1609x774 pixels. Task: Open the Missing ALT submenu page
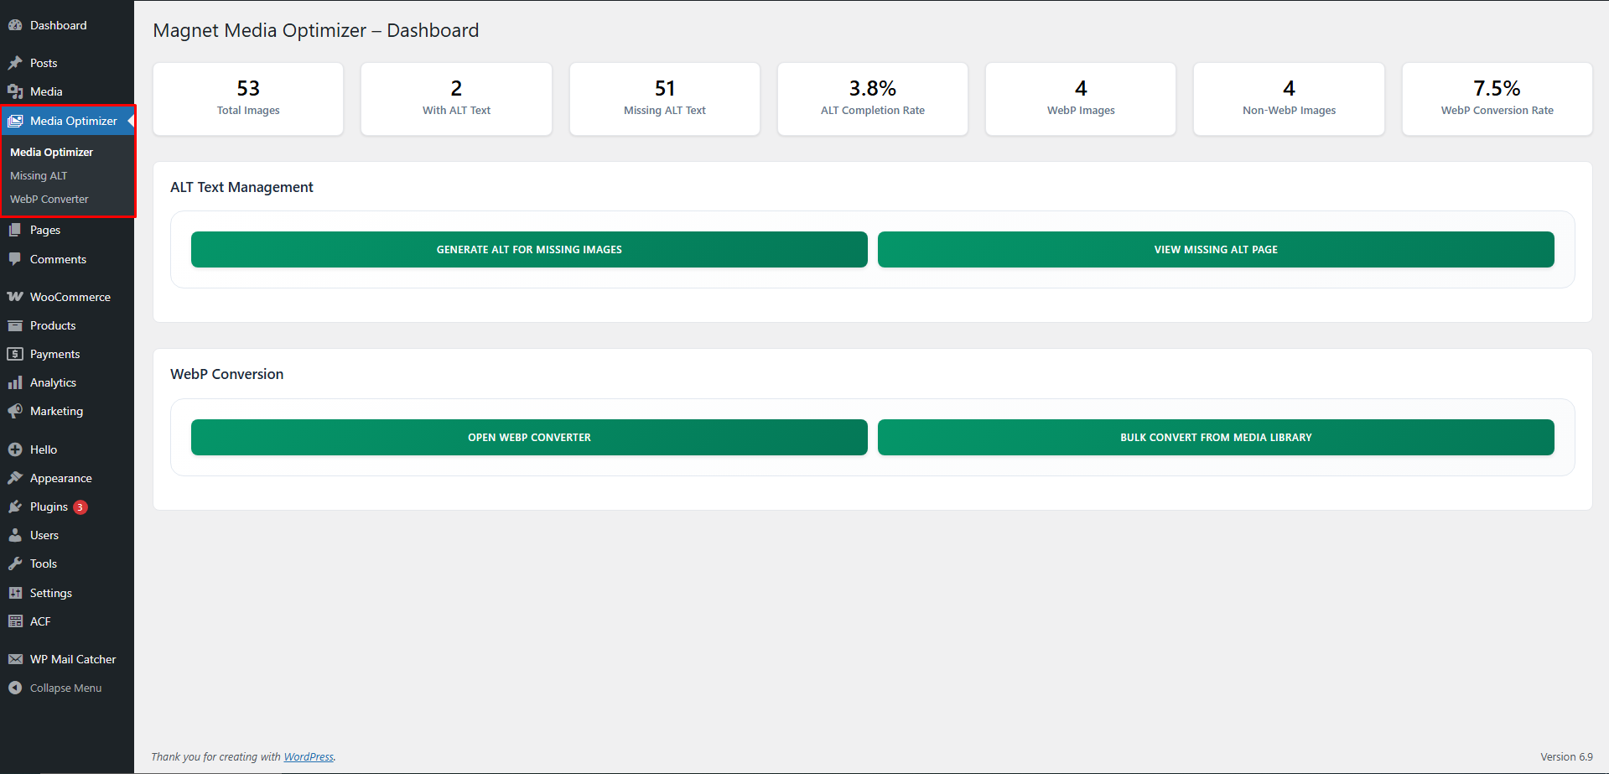(39, 175)
